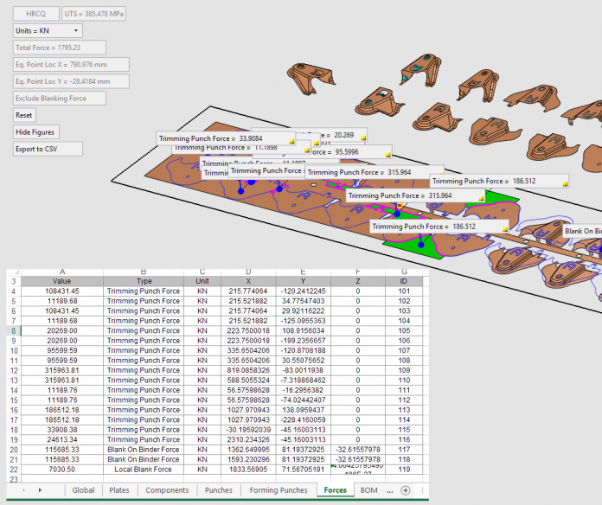This screenshot has width=602, height=505.
Task: Select the Components sheet tab
Action: coord(166,490)
